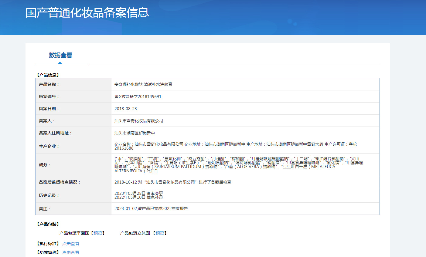Click the 备案人住所地址 row label

tap(55, 133)
